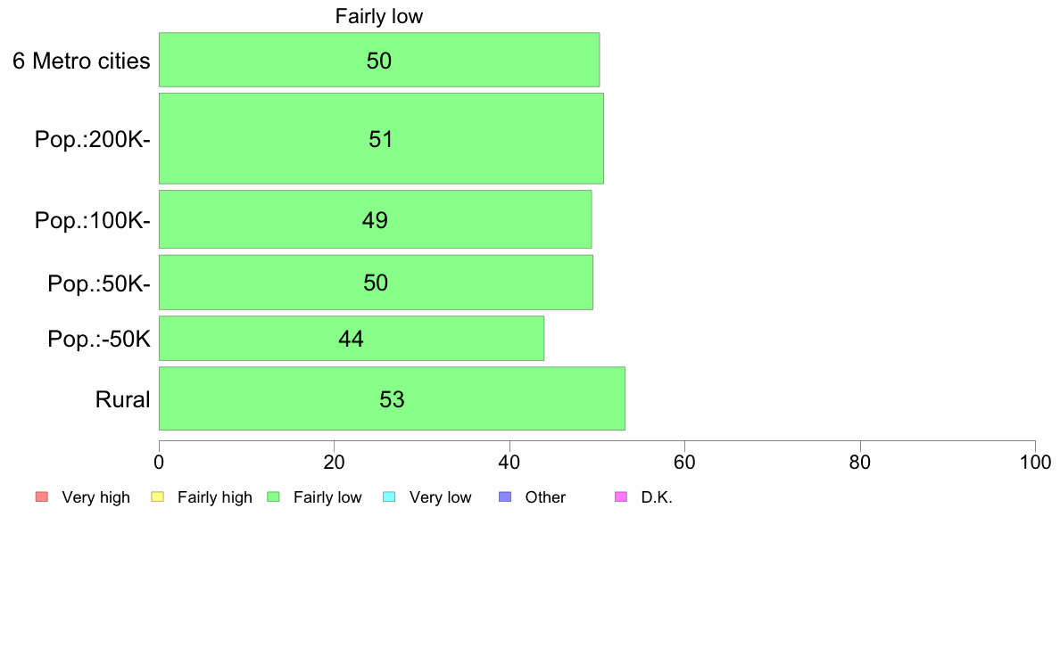Click the Pop.:-50K category label
The width and height of the screenshot is (1060, 656).
99,339
